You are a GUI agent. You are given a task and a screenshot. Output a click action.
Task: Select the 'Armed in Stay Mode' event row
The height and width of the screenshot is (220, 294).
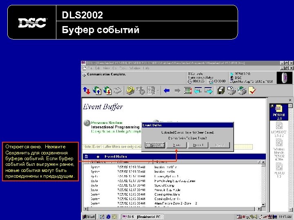[172, 190]
